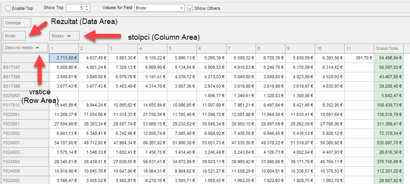Click grand total cell 5.842,47 €
410x184 pixels.
click(389, 96)
